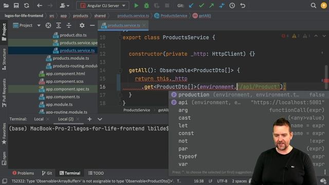Select legos-for-life-frontend breadcrumb

24,16
